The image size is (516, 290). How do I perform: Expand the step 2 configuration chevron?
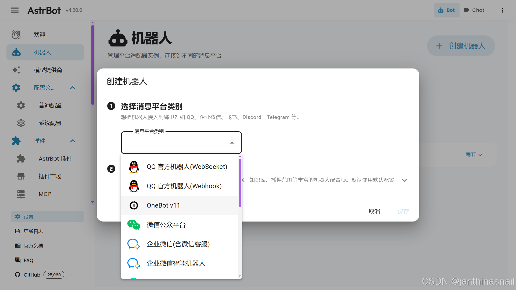click(404, 180)
